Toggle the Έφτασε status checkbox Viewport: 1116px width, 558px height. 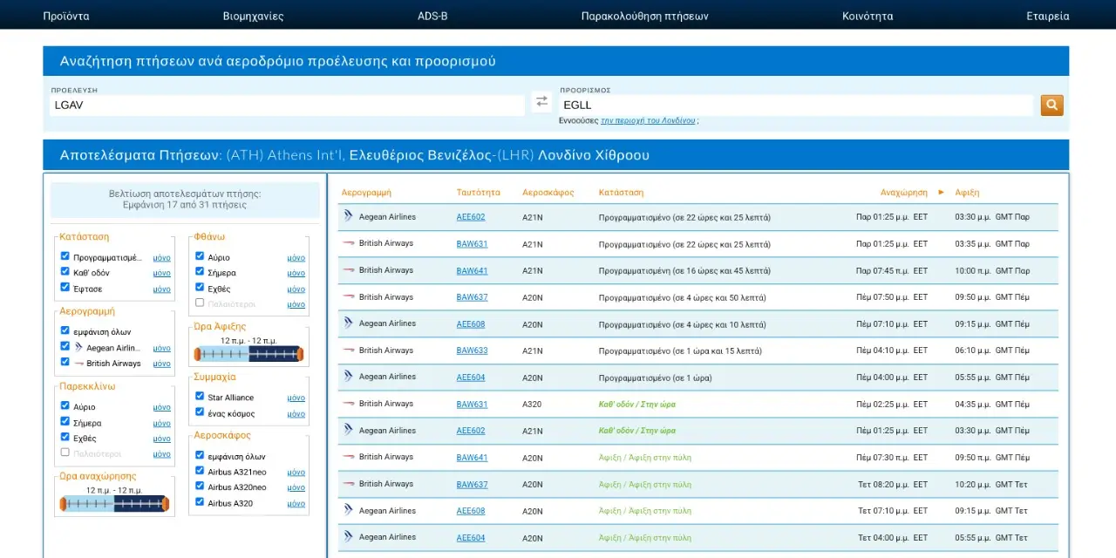click(65, 288)
